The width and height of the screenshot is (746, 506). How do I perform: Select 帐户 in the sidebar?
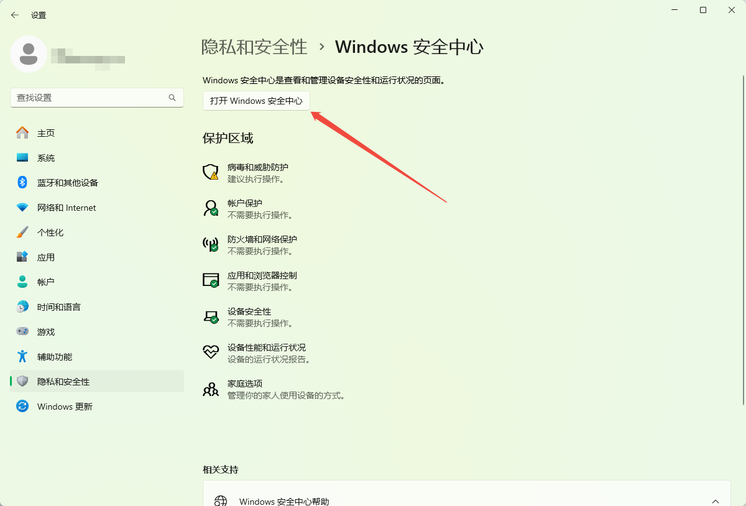[97, 282]
